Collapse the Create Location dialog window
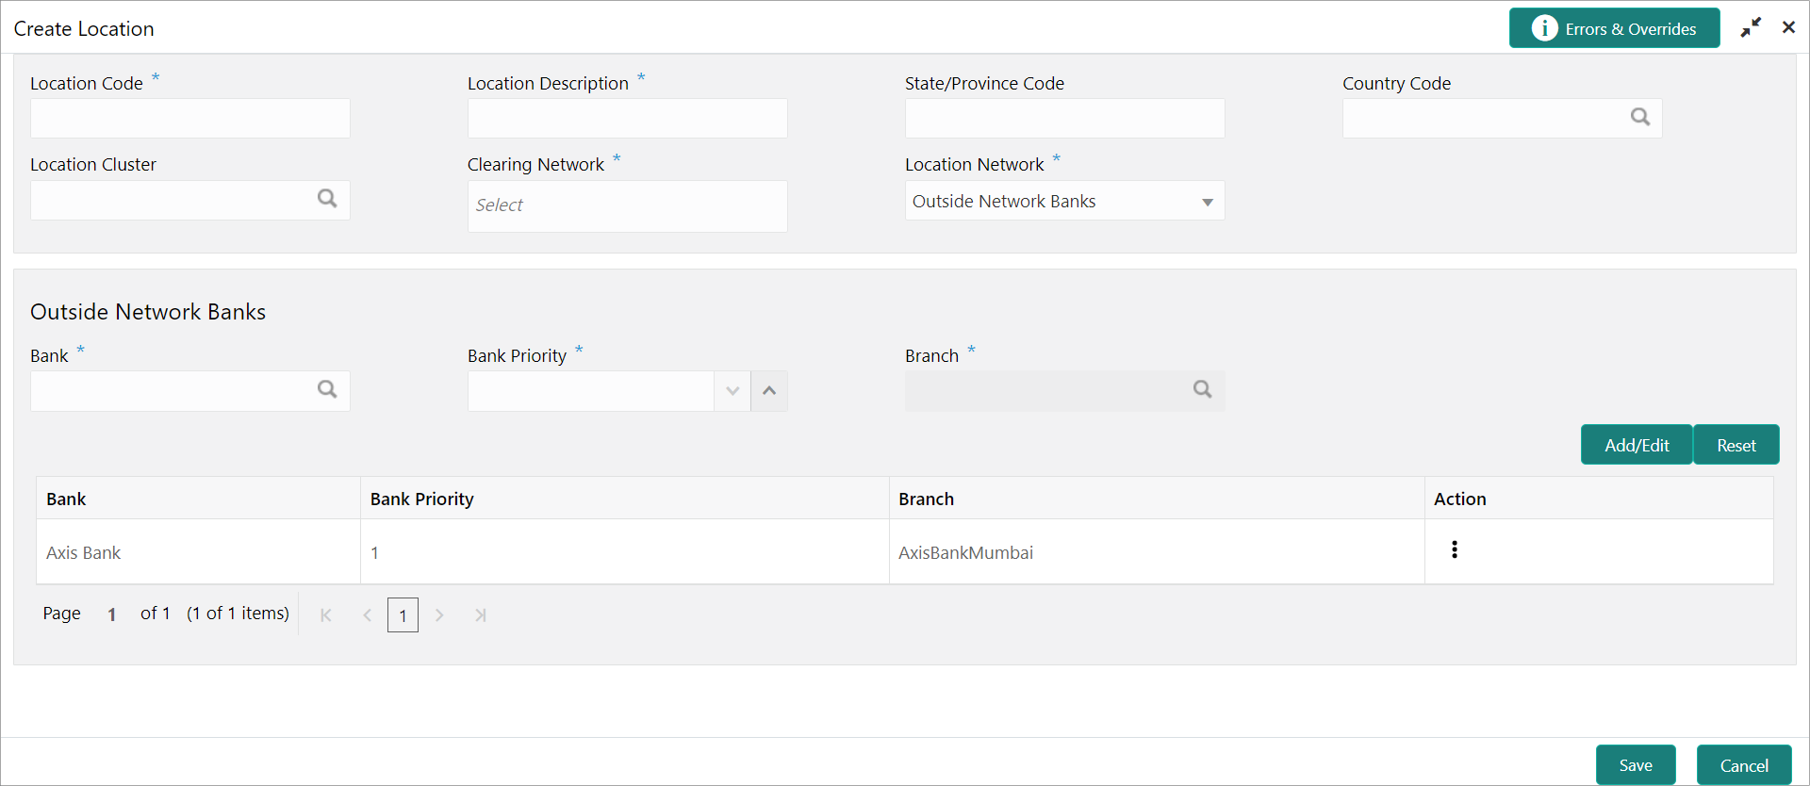Image resolution: width=1810 pixels, height=786 pixels. [x=1751, y=28]
